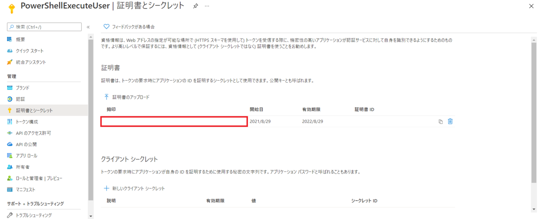Select the start date 2021/8/29 cell

[260, 121]
